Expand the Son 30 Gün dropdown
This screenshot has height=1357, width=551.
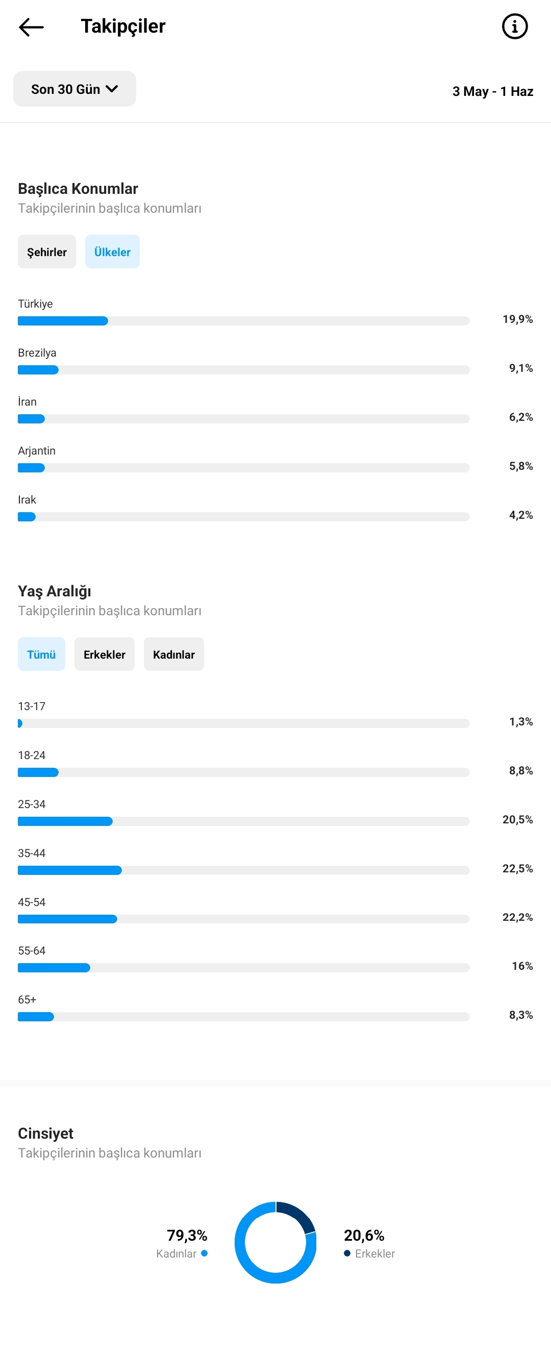[x=75, y=89]
